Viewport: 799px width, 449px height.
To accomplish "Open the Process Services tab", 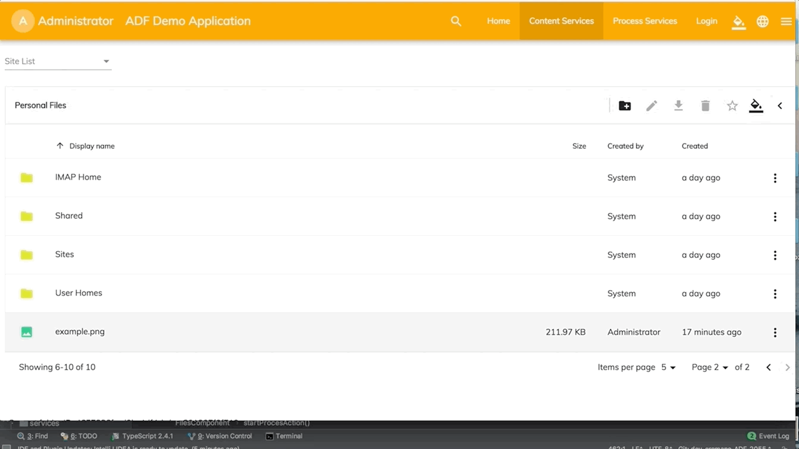I will click(x=644, y=21).
